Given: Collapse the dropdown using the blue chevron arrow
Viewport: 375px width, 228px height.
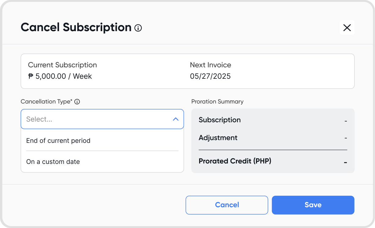Looking at the screenshot, I should click(176, 119).
